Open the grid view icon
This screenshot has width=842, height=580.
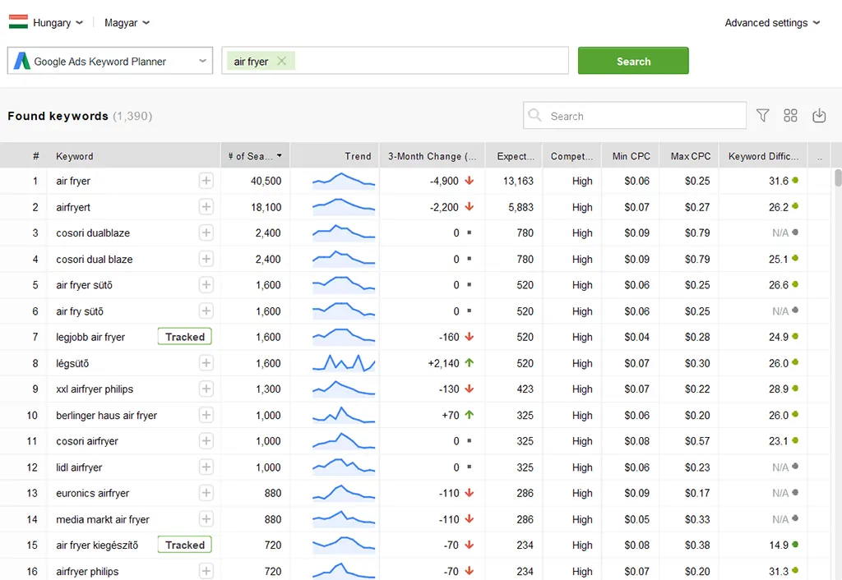point(790,116)
